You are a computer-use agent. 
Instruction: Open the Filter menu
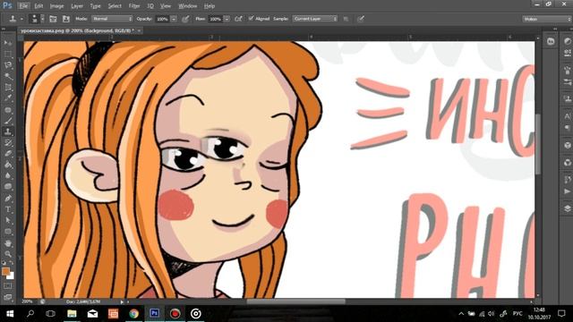point(134,6)
